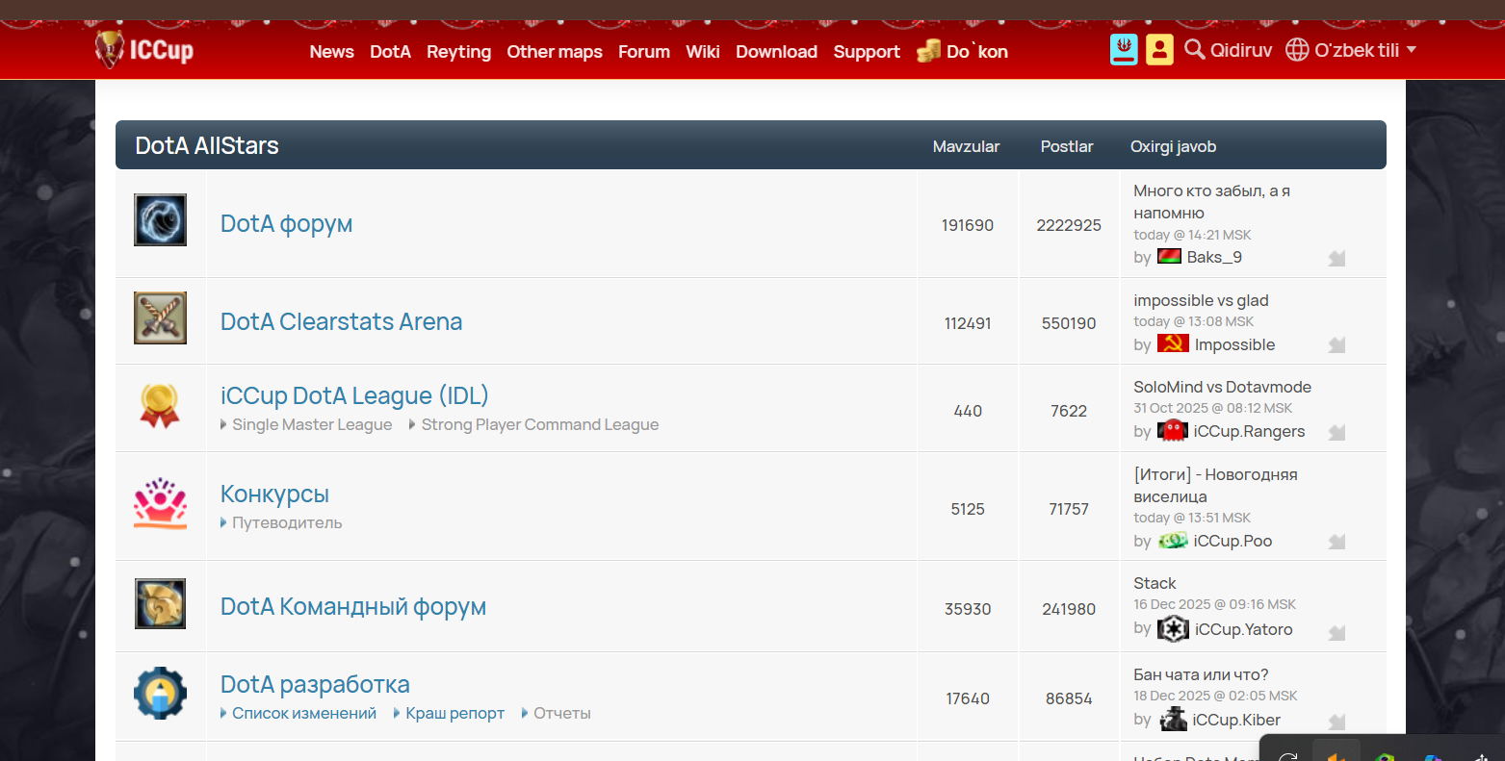Image resolution: width=1505 pixels, height=761 pixels.
Task: Click the DotA разработка gear icon
Action: (160, 693)
